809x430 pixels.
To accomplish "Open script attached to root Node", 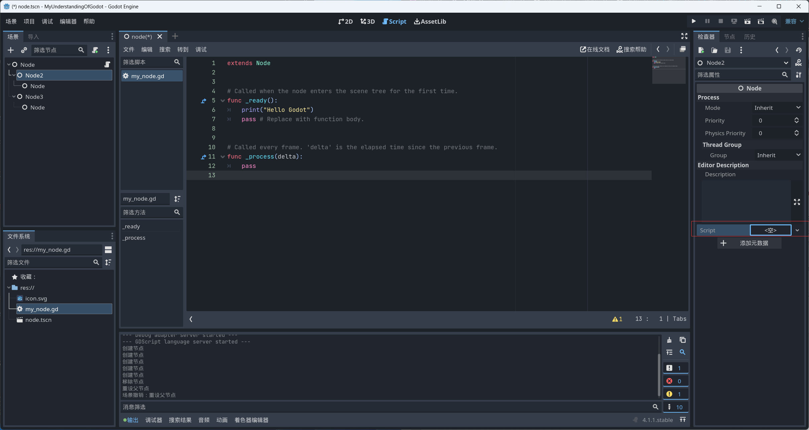I will [x=107, y=64].
